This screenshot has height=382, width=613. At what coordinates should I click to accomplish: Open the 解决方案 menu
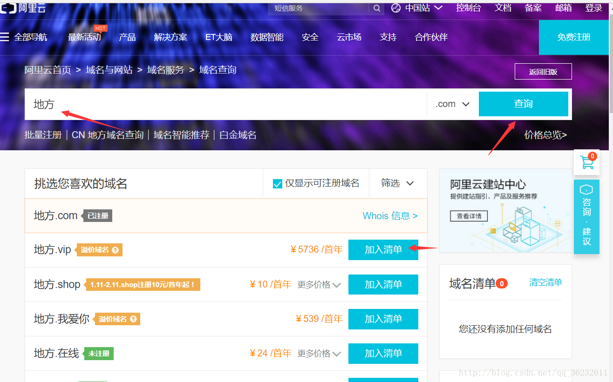(x=170, y=37)
